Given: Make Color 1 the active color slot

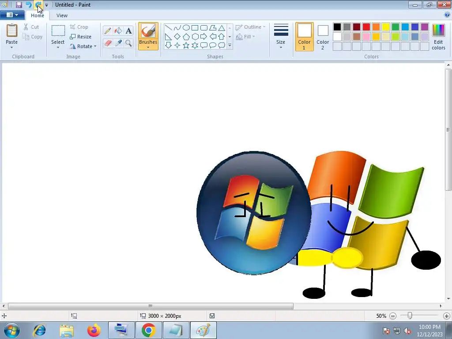Looking at the screenshot, I should click(305, 37).
